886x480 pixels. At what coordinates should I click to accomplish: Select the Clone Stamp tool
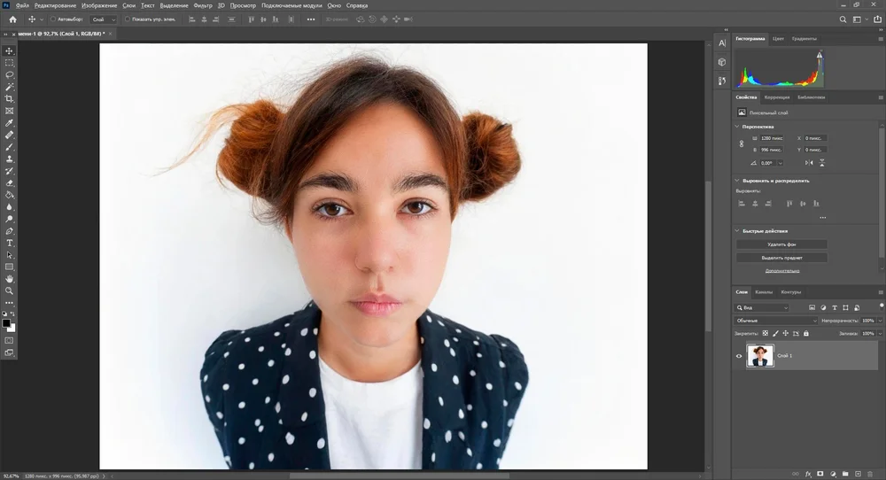point(9,159)
